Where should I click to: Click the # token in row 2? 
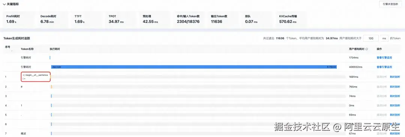pyautogui.click(x=21, y=87)
